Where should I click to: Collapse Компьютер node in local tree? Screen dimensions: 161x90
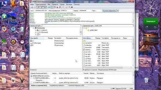[33, 28]
